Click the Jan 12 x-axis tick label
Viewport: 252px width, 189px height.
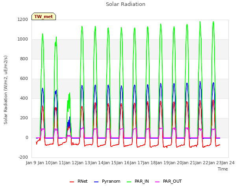[70, 163]
